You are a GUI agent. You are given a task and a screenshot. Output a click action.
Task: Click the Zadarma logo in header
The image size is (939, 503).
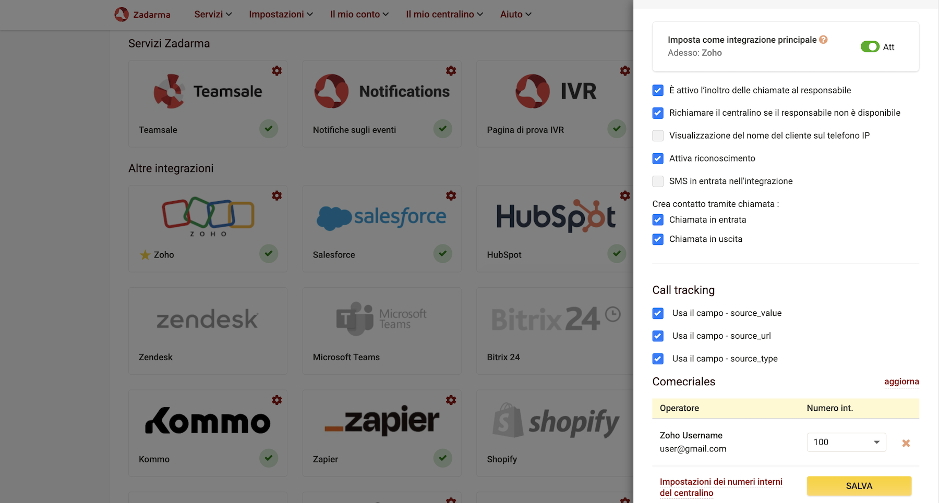(x=142, y=14)
